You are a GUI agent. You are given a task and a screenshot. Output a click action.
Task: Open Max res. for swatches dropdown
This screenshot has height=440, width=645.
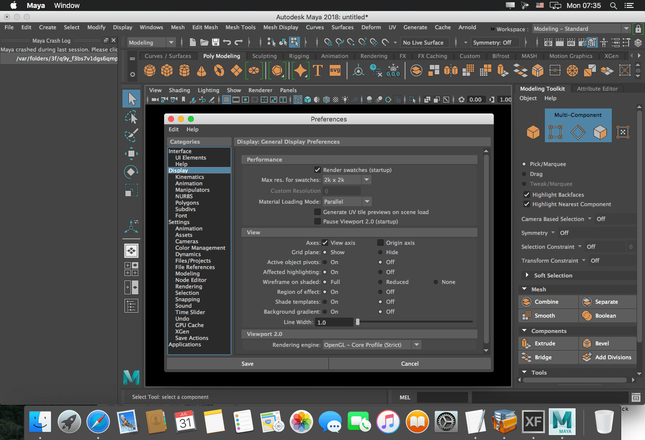[x=347, y=180]
